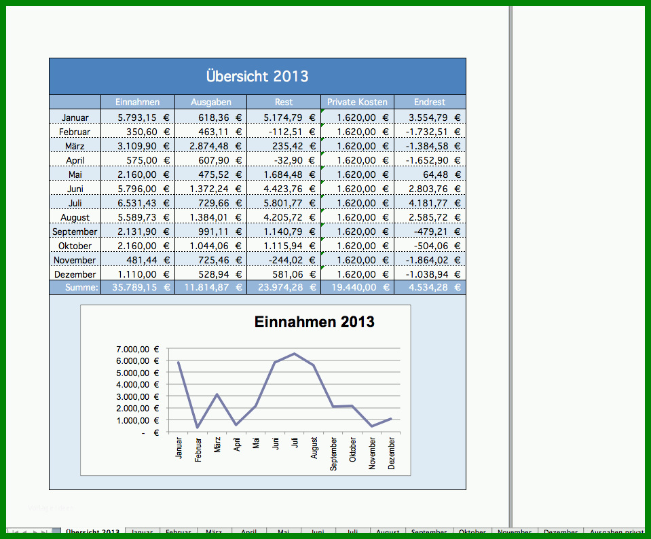This screenshot has height=539, width=651.
Task: Select the Rest sum 23.974,28 €
Action: [284, 287]
